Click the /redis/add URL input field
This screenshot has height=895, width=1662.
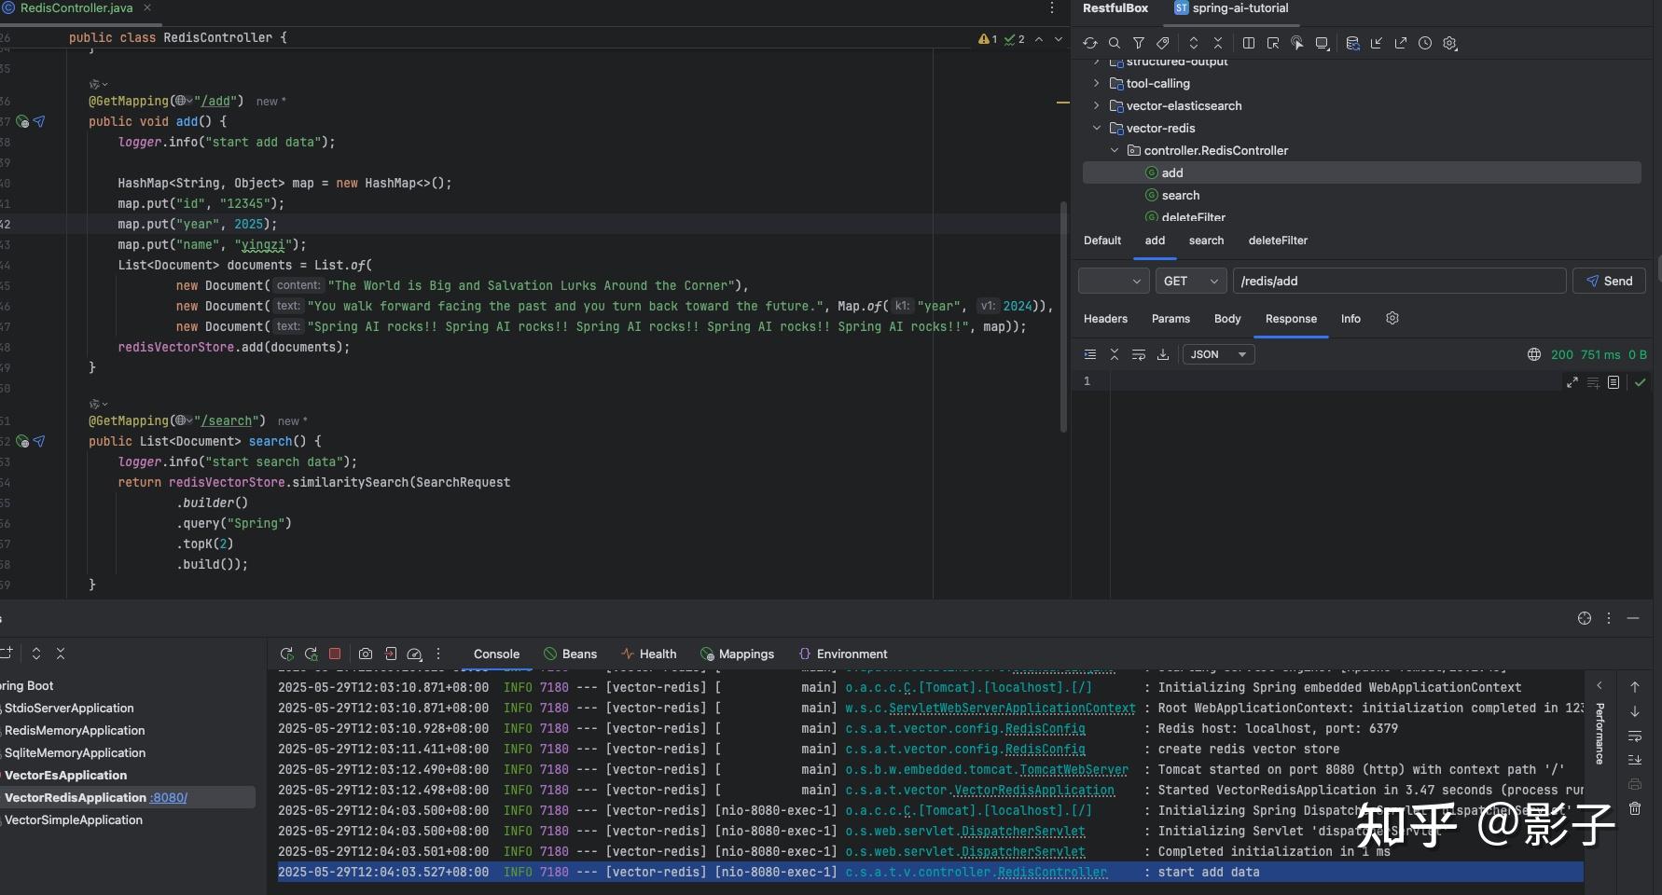point(1398,281)
